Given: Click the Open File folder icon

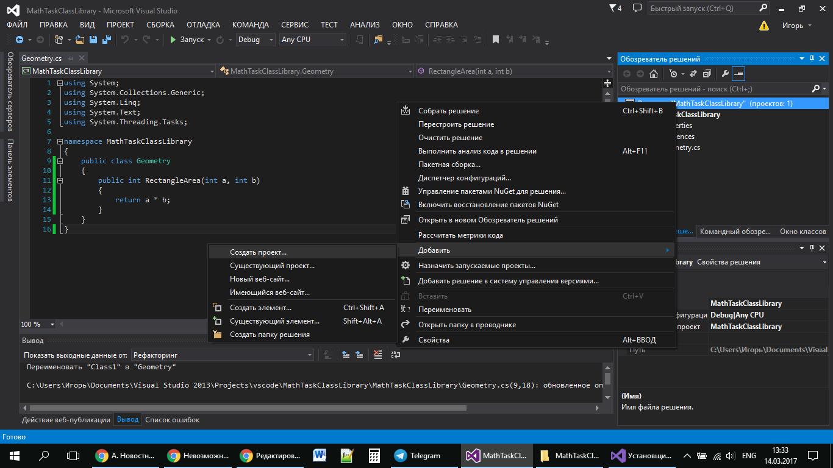Looking at the screenshot, I should (x=80, y=40).
